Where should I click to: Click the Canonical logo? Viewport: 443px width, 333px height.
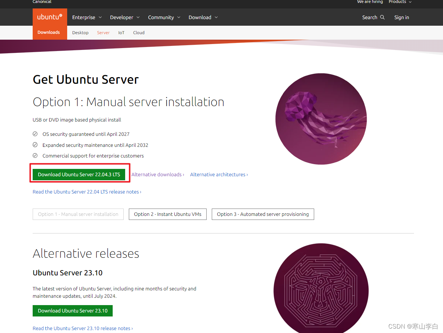(x=41, y=1)
